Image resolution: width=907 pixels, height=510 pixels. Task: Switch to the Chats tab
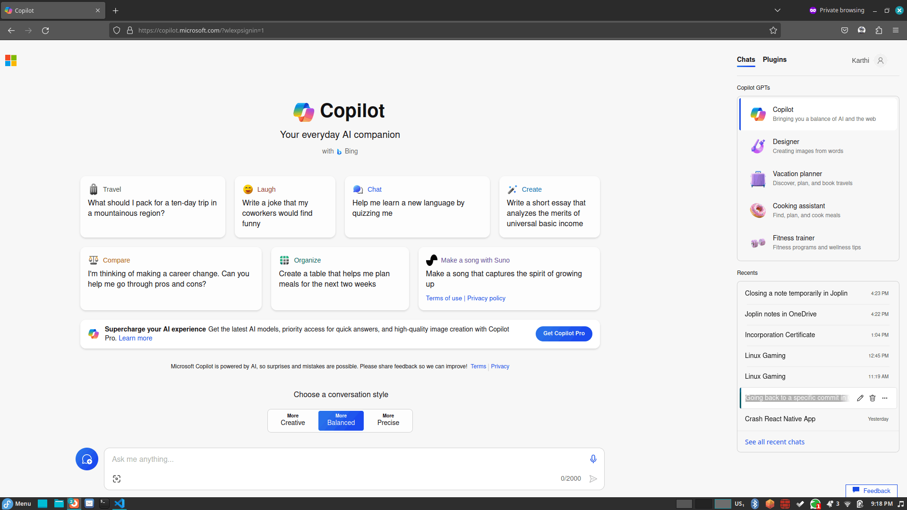pyautogui.click(x=746, y=59)
